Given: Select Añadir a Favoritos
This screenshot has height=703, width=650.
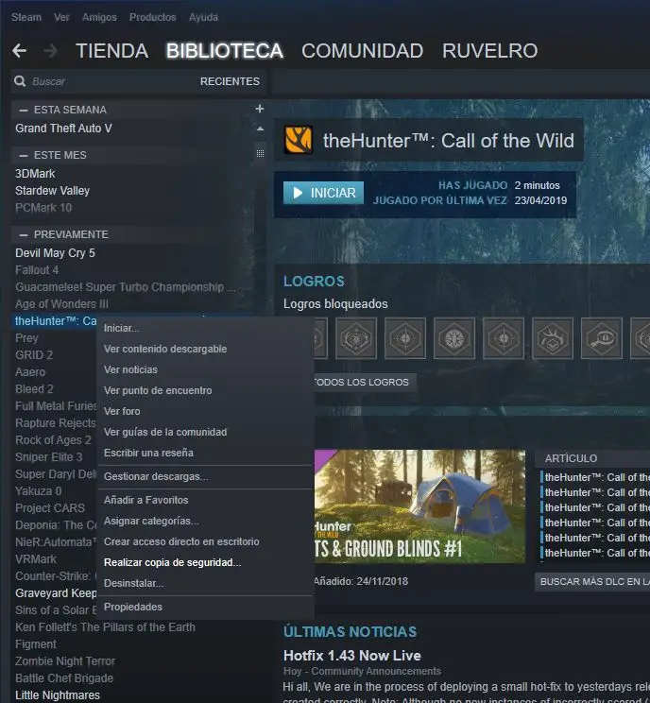Looking at the screenshot, I should click(x=205, y=500).
